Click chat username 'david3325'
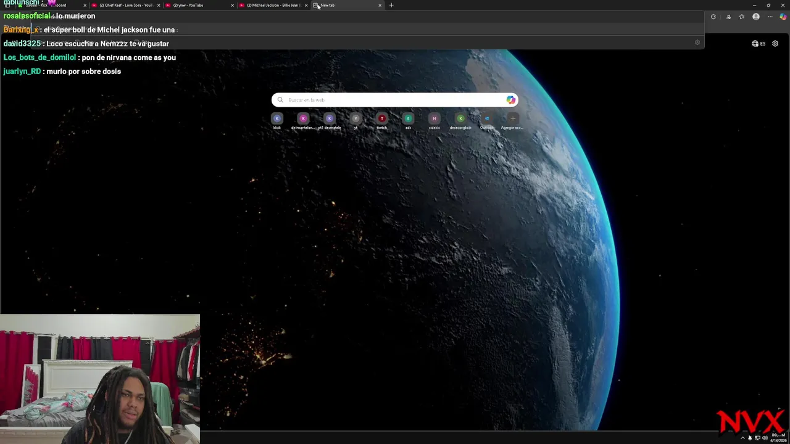This screenshot has height=444, width=790. click(x=22, y=44)
